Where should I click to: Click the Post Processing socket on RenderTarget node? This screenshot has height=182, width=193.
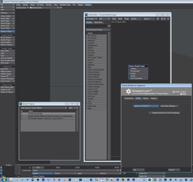tap(130, 78)
